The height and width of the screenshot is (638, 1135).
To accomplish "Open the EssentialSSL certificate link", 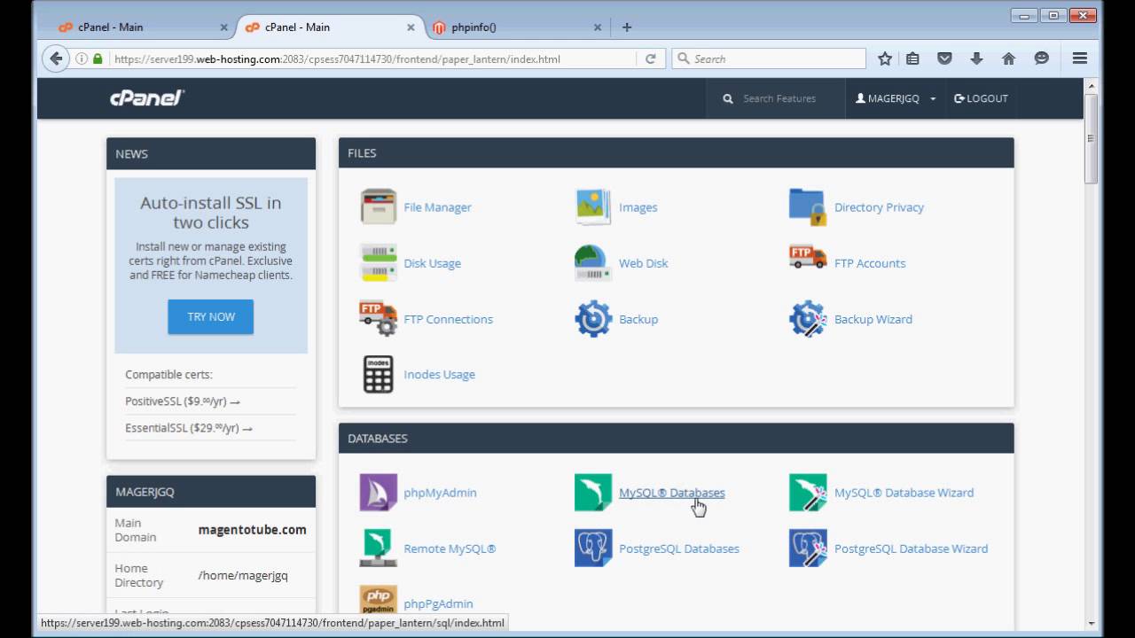I will click(189, 428).
